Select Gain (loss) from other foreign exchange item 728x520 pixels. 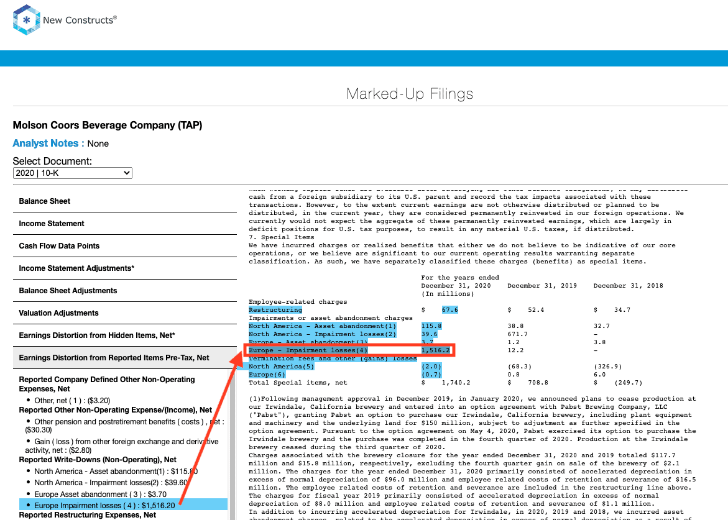pyautogui.click(x=122, y=446)
